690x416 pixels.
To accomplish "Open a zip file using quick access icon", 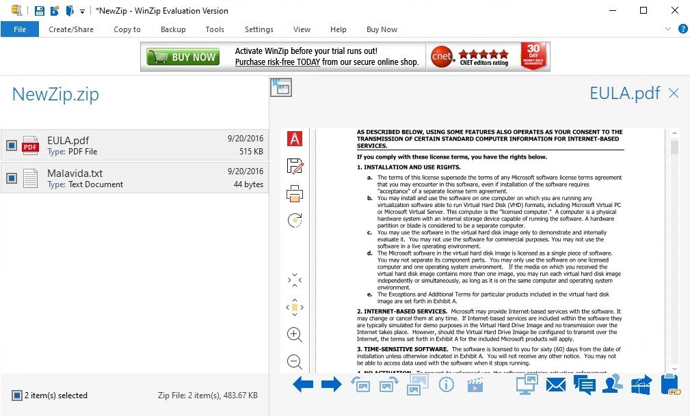I will pos(70,10).
